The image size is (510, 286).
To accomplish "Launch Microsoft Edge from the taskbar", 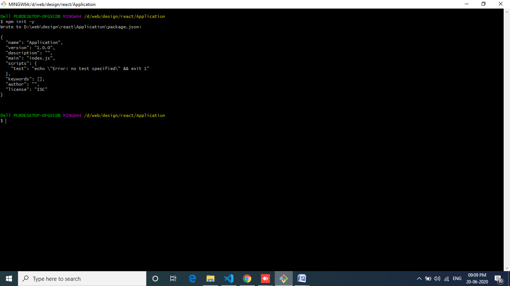I will (192, 279).
